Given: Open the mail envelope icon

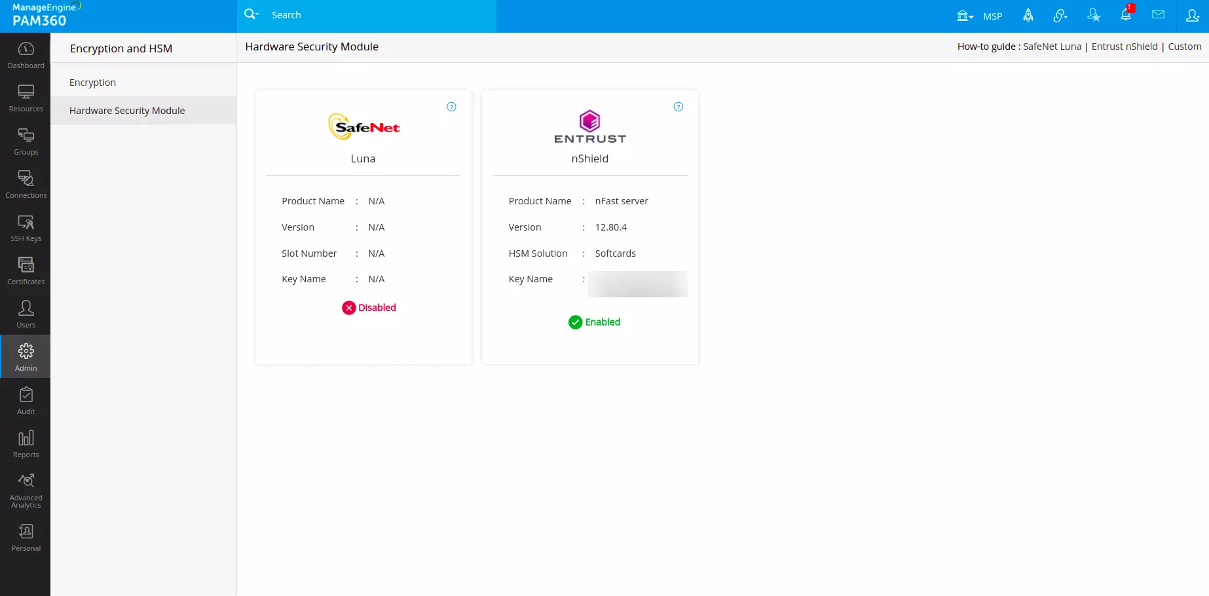Looking at the screenshot, I should (x=1158, y=15).
